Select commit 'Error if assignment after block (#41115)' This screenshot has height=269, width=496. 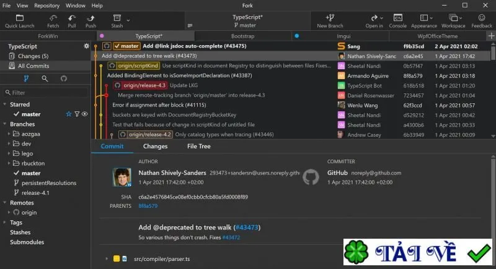coord(159,105)
